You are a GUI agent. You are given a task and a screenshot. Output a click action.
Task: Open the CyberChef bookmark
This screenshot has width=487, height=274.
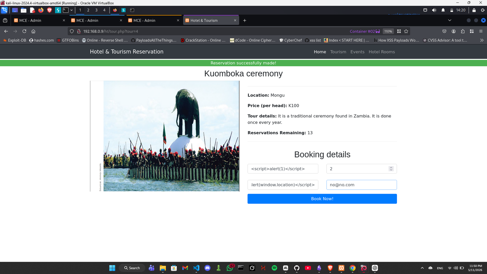(291, 40)
